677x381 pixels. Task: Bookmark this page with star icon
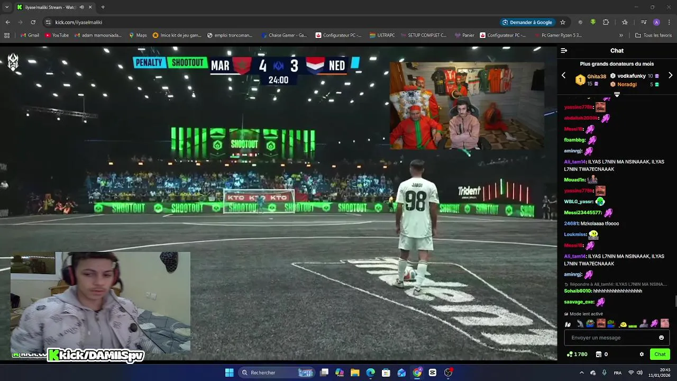(x=563, y=22)
